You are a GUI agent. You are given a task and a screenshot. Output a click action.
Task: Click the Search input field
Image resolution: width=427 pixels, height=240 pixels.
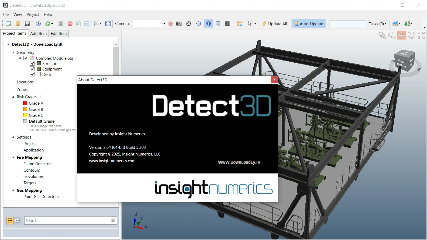tap(67, 221)
